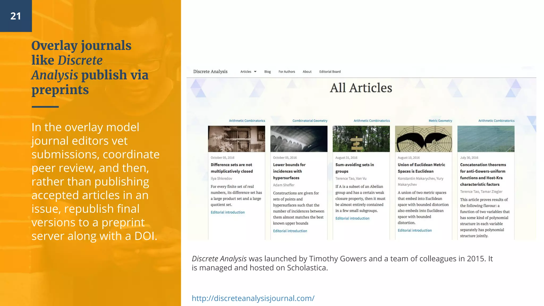Click the August 10, 2016 date
The width and height of the screenshot is (544, 306).
pyautogui.click(x=409, y=158)
